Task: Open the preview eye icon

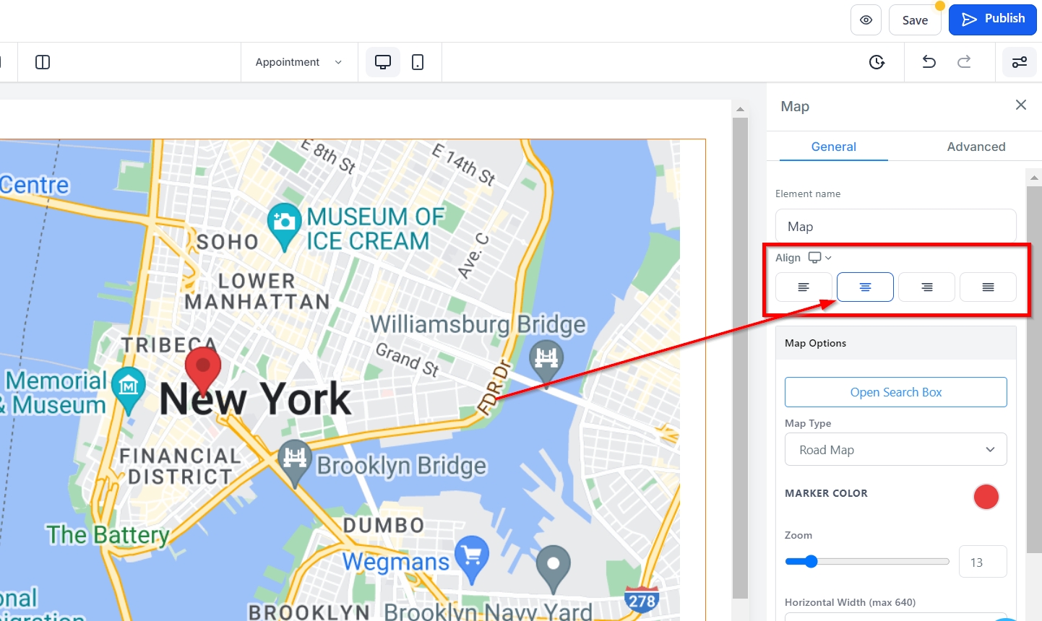Action: tap(866, 20)
